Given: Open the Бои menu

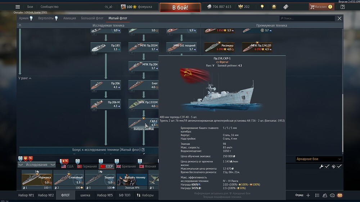Looking at the screenshot, I should pyautogui.click(x=30, y=6).
